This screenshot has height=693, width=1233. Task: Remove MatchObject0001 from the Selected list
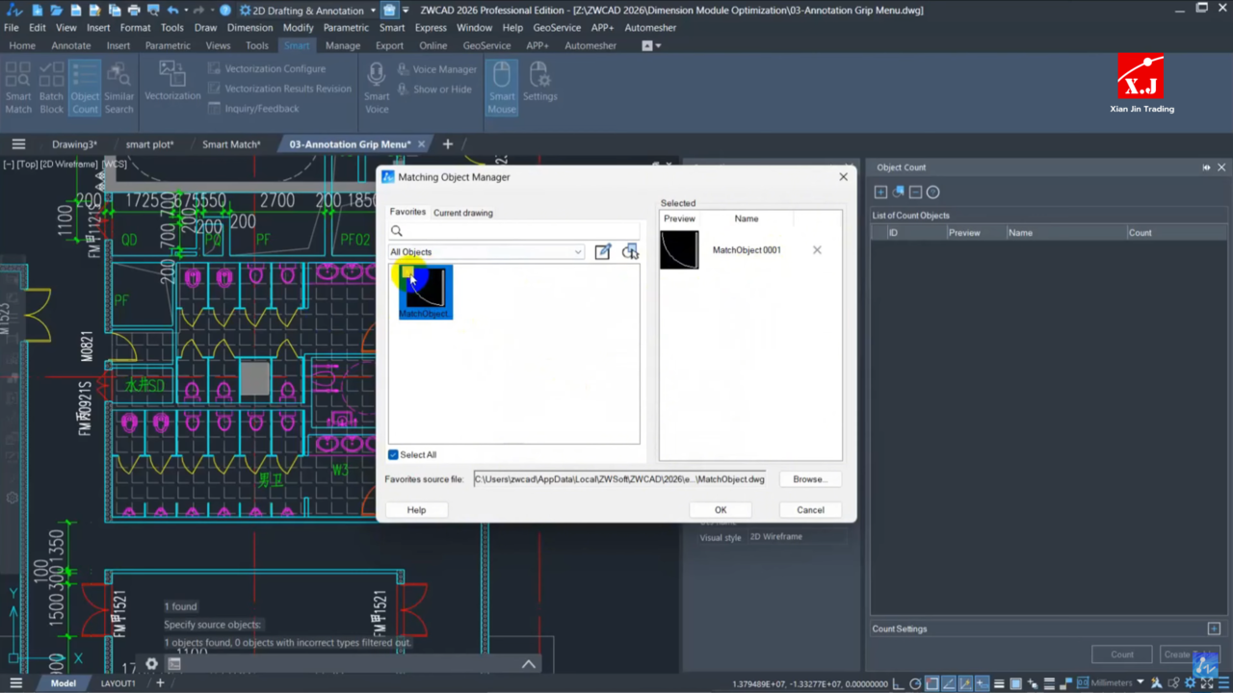click(x=817, y=250)
